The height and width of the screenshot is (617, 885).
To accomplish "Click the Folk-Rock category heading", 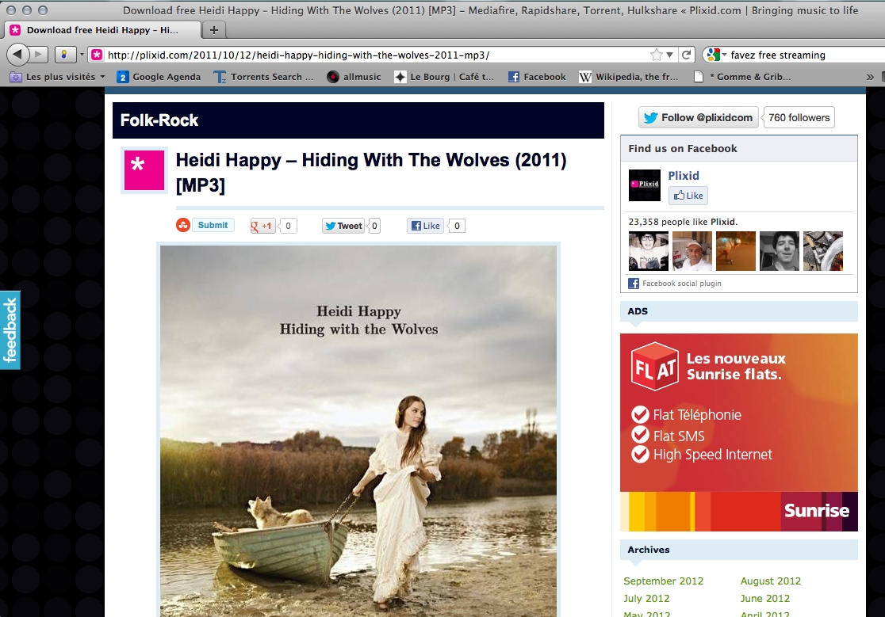I will point(159,120).
